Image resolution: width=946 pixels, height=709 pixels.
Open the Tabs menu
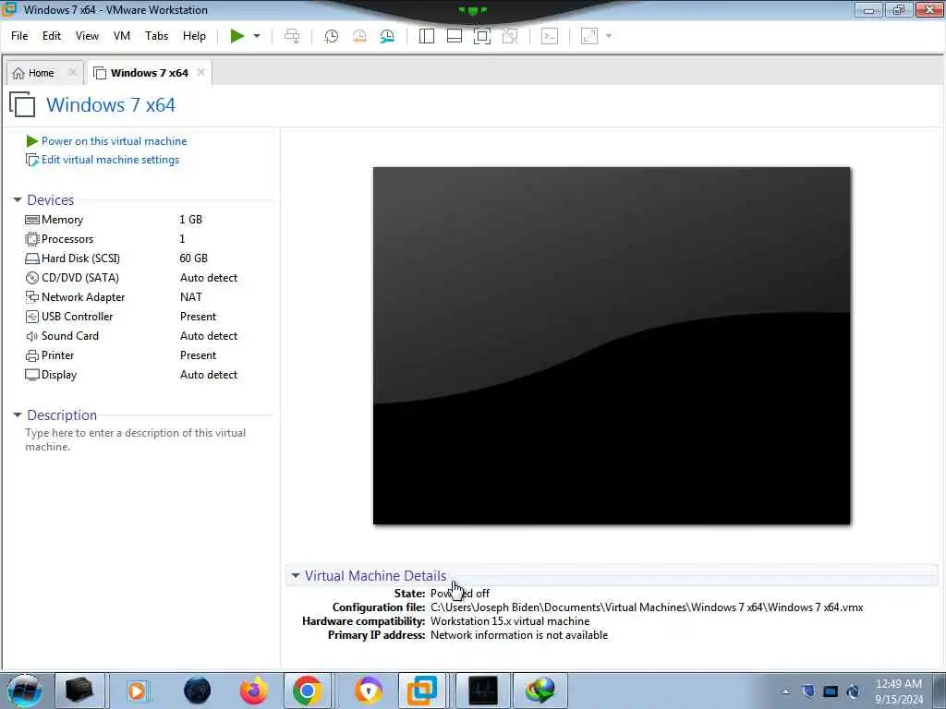[157, 36]
